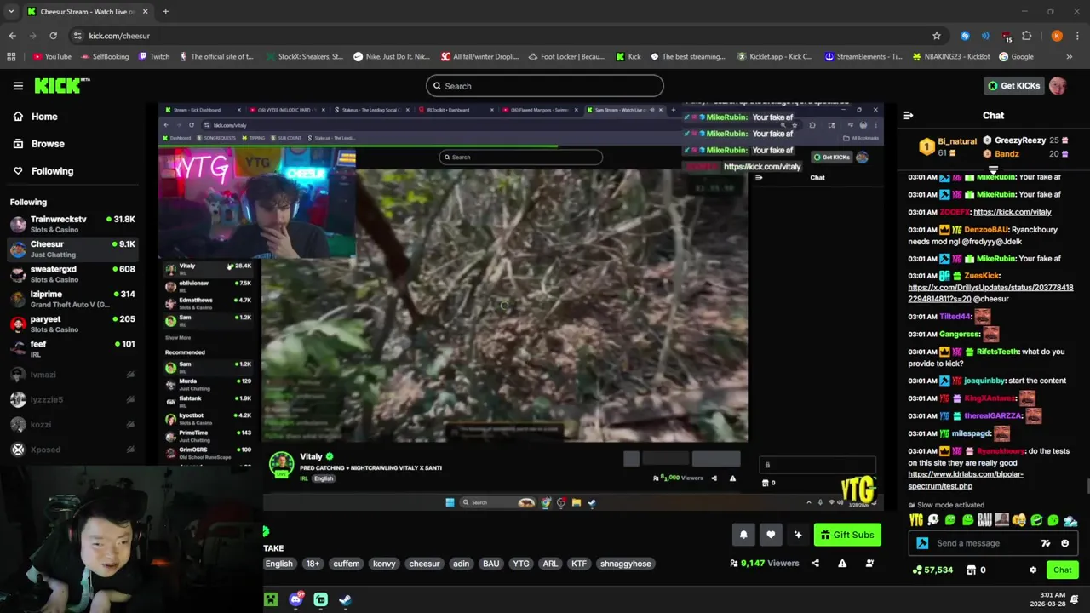The width and height of the screenshot is (1090, 613).
Task: Click the Kick search box
Action: point(545,86)
